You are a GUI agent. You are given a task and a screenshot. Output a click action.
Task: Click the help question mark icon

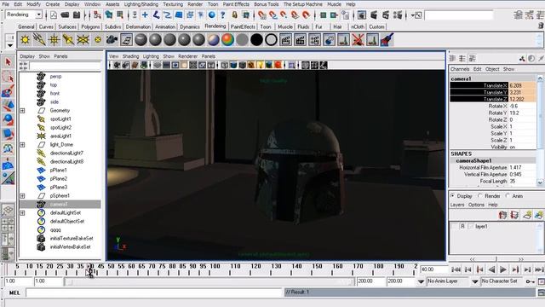pos(223,15)
